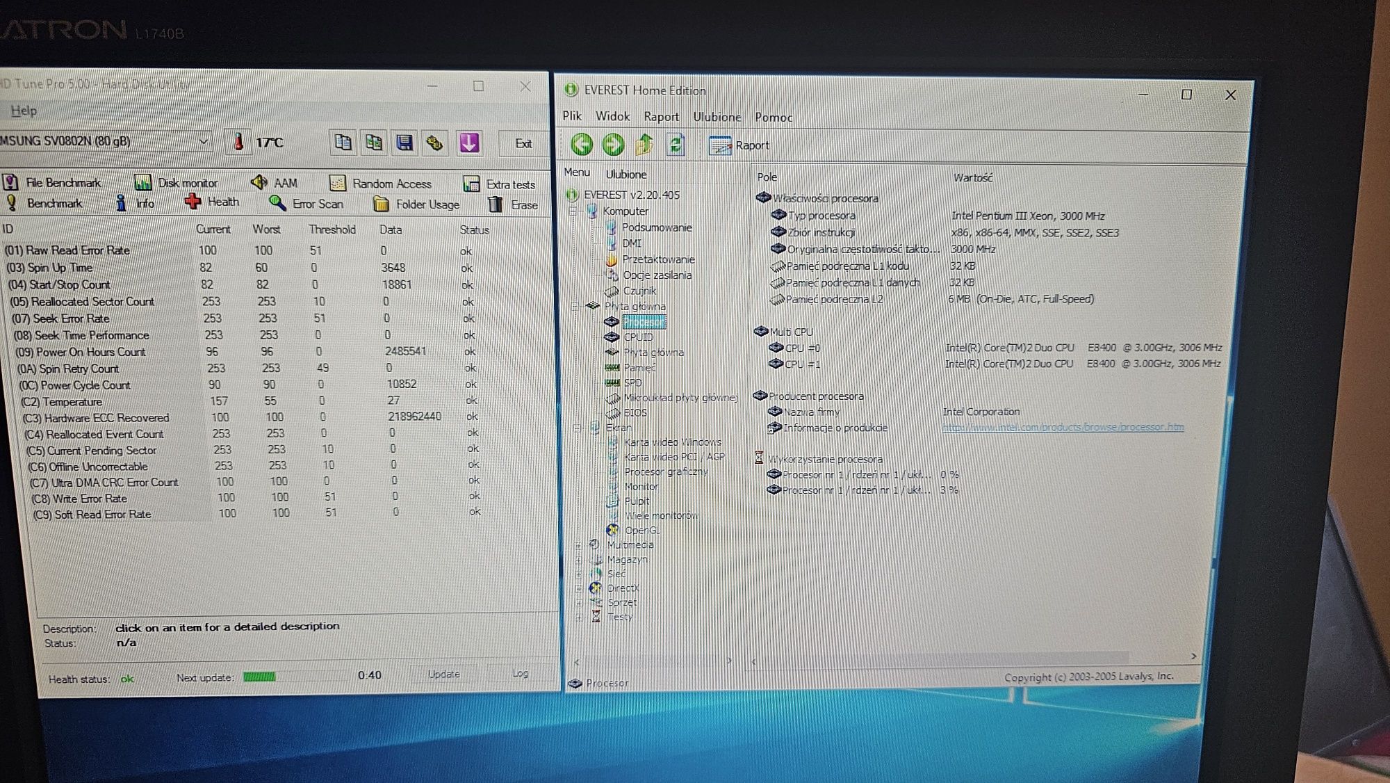This screenshot has width=1390, height=783.
Task: Switch to the Random Access tab
Action: 381,184
